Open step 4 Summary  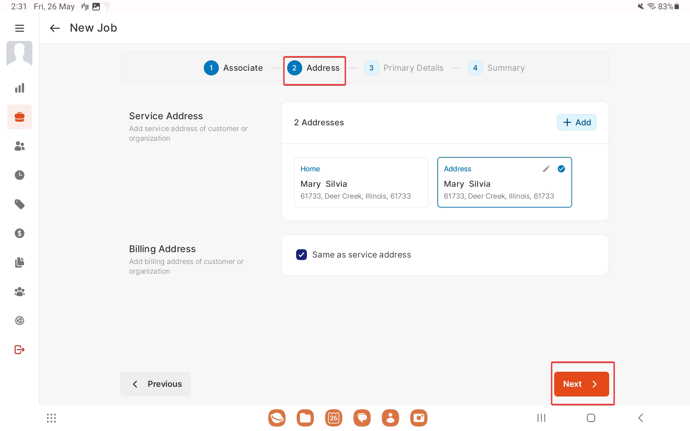[x=496, y=68]
